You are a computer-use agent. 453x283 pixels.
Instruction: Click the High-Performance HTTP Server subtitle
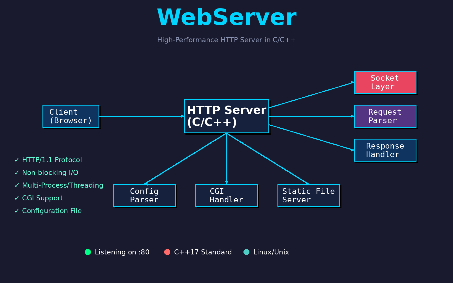(x=226, y=40)
